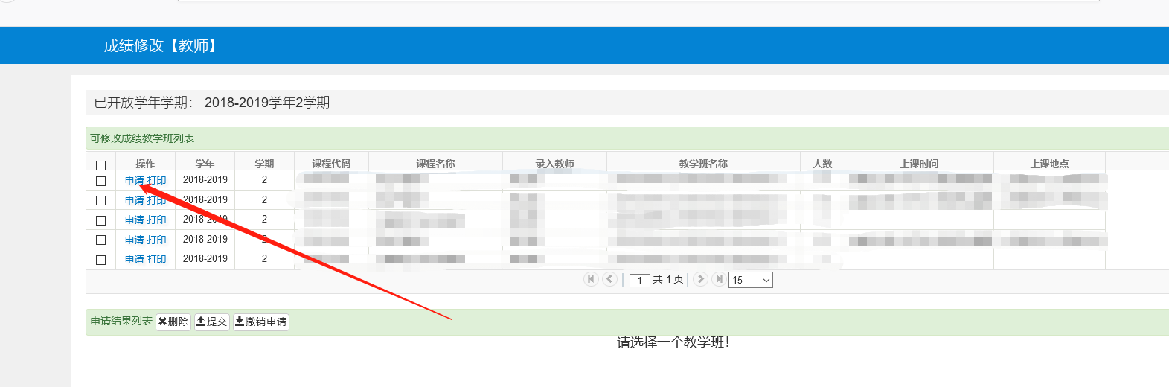Screen dimensions: 1169x387
Task: Sort by the 课程名称 column header
Action: click(435, 164)
